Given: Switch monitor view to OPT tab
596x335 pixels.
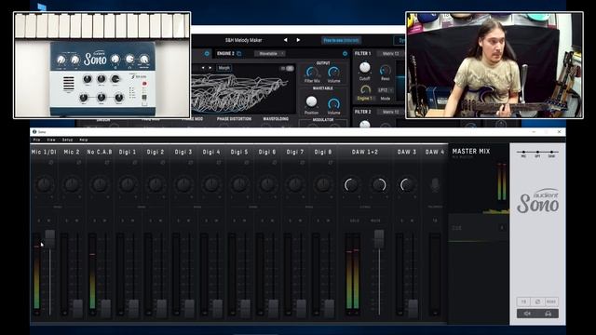Looking at the screenshot, I should [x=537, y=154].
